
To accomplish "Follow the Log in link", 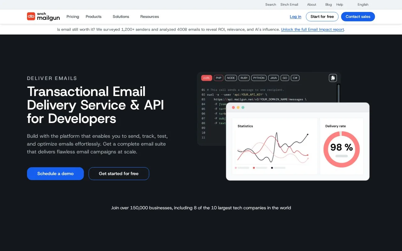I will (x=296, y=17).
